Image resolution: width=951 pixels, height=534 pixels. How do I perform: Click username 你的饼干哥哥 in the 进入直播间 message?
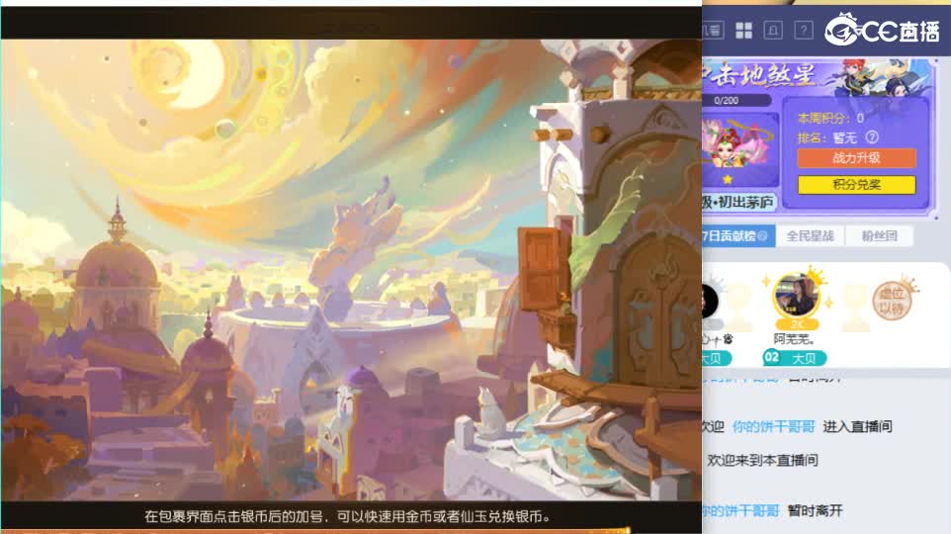point(773,426)
